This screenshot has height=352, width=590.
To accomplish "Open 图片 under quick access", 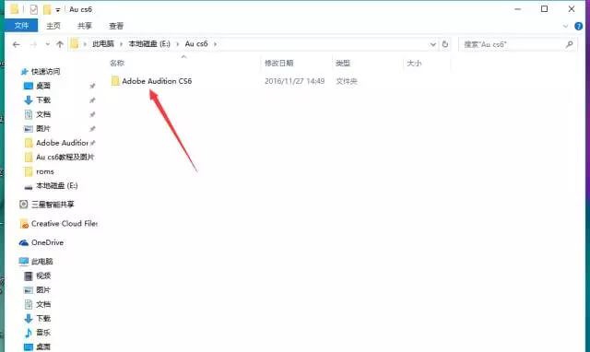I will pos(43,129).
